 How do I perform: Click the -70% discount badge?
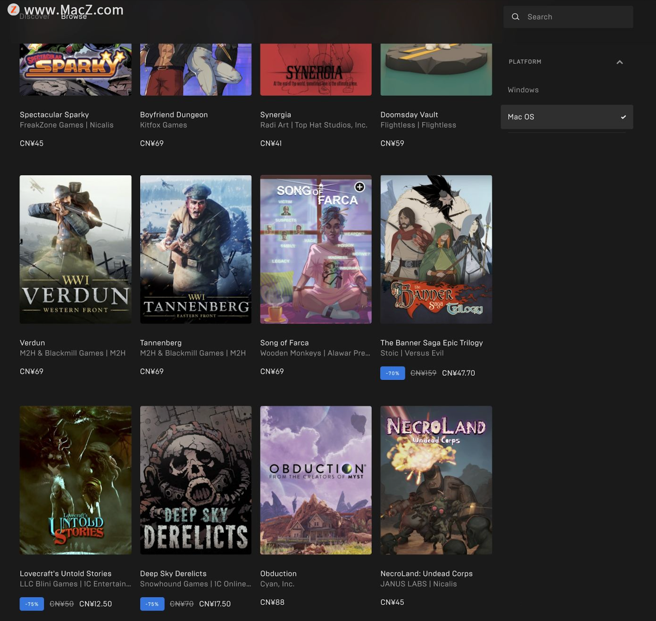tap(392, 373)
